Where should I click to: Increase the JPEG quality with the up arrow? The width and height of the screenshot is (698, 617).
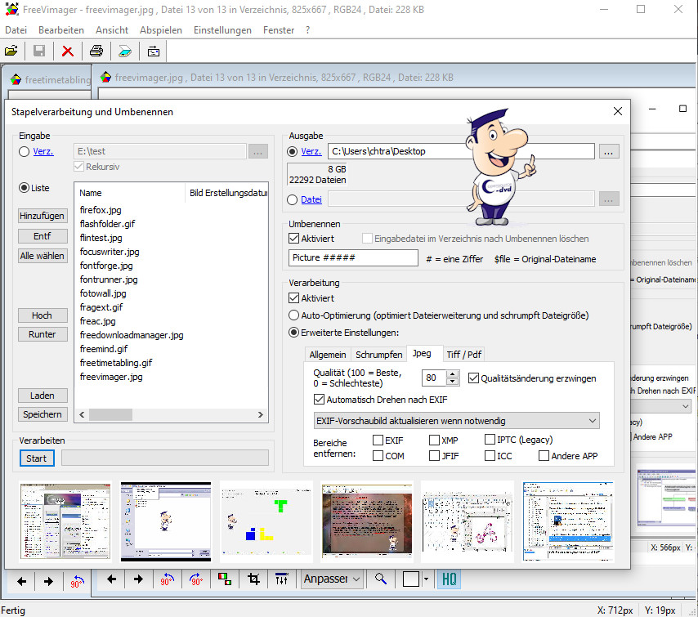452,374
